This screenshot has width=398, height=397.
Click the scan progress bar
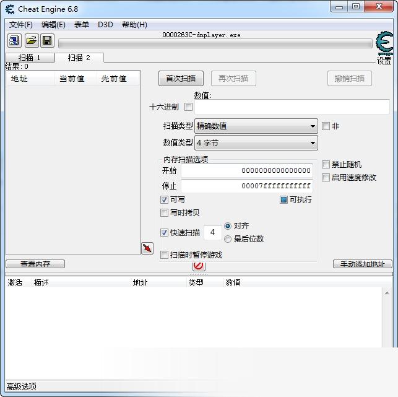point(215,43)
